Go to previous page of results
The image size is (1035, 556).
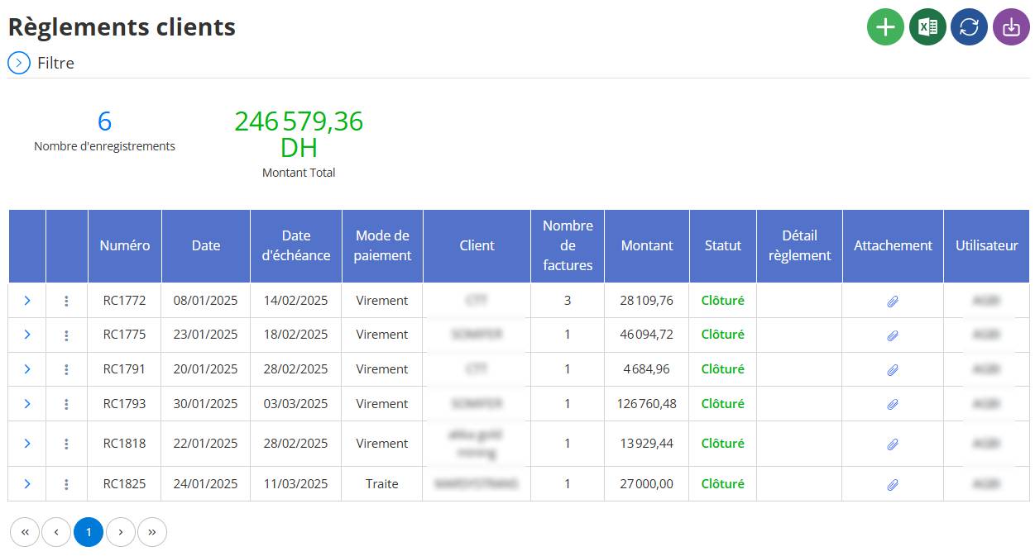click(x=56, y=532)
